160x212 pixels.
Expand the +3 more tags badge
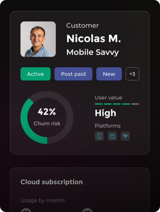(x=132, y=74)
